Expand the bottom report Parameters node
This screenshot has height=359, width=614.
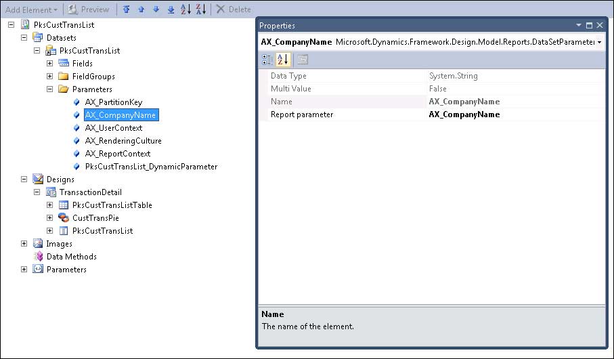(24, 270)
